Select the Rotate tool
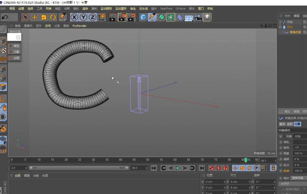This screenshot has width=307, height=194. click(53, 17)
